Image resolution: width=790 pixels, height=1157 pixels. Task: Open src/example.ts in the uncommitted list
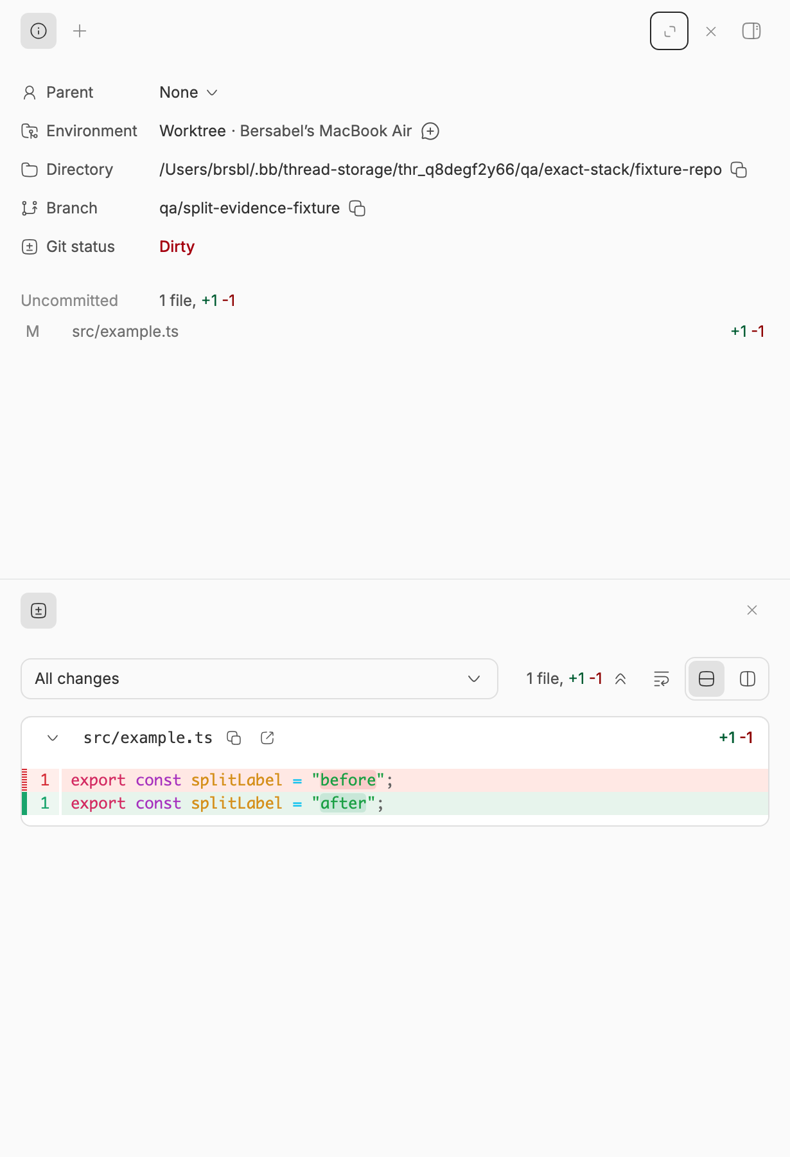[395, 332]
